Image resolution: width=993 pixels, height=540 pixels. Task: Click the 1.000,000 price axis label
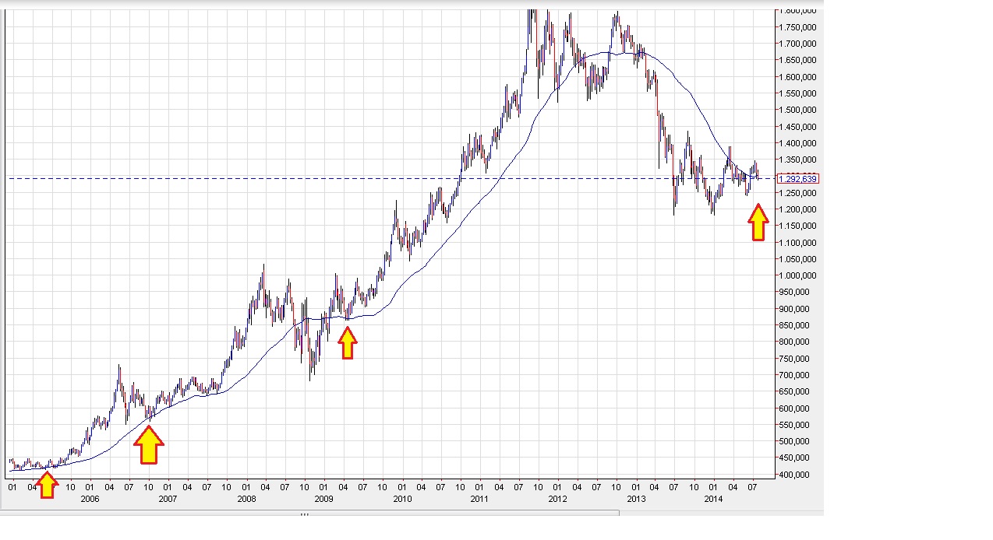click(x=797, y=275)
